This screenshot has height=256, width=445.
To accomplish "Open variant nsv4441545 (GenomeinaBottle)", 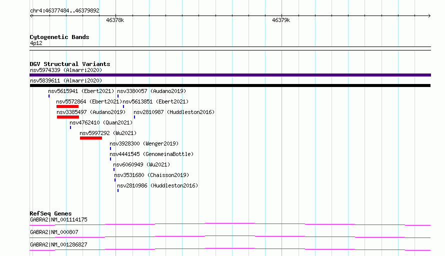I will (x=151, y=154).
